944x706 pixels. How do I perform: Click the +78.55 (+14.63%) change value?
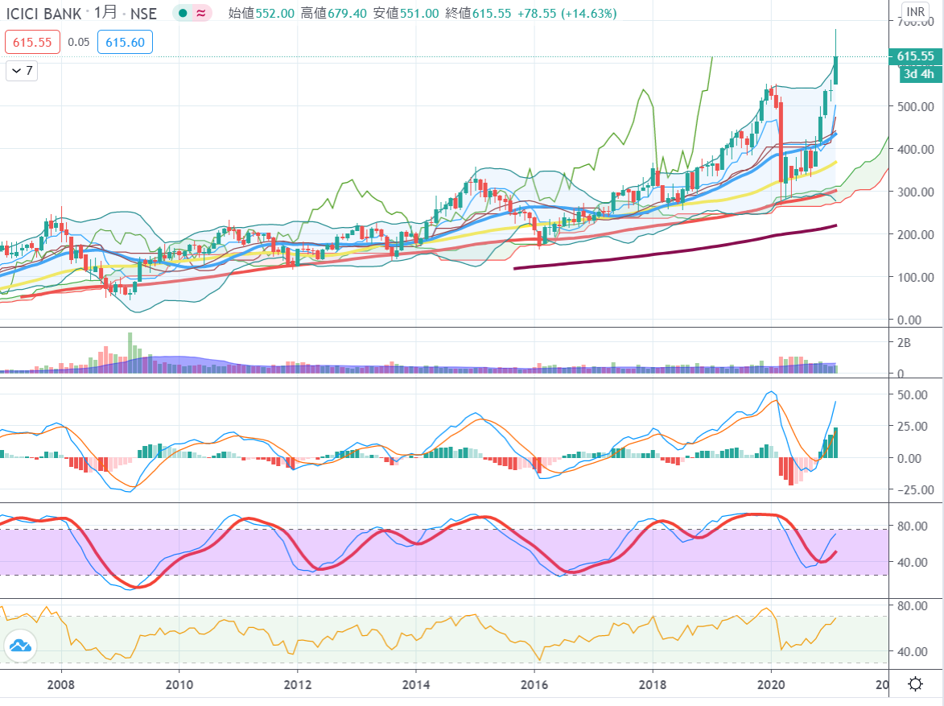pyautogui.click(x=567, y=13)
